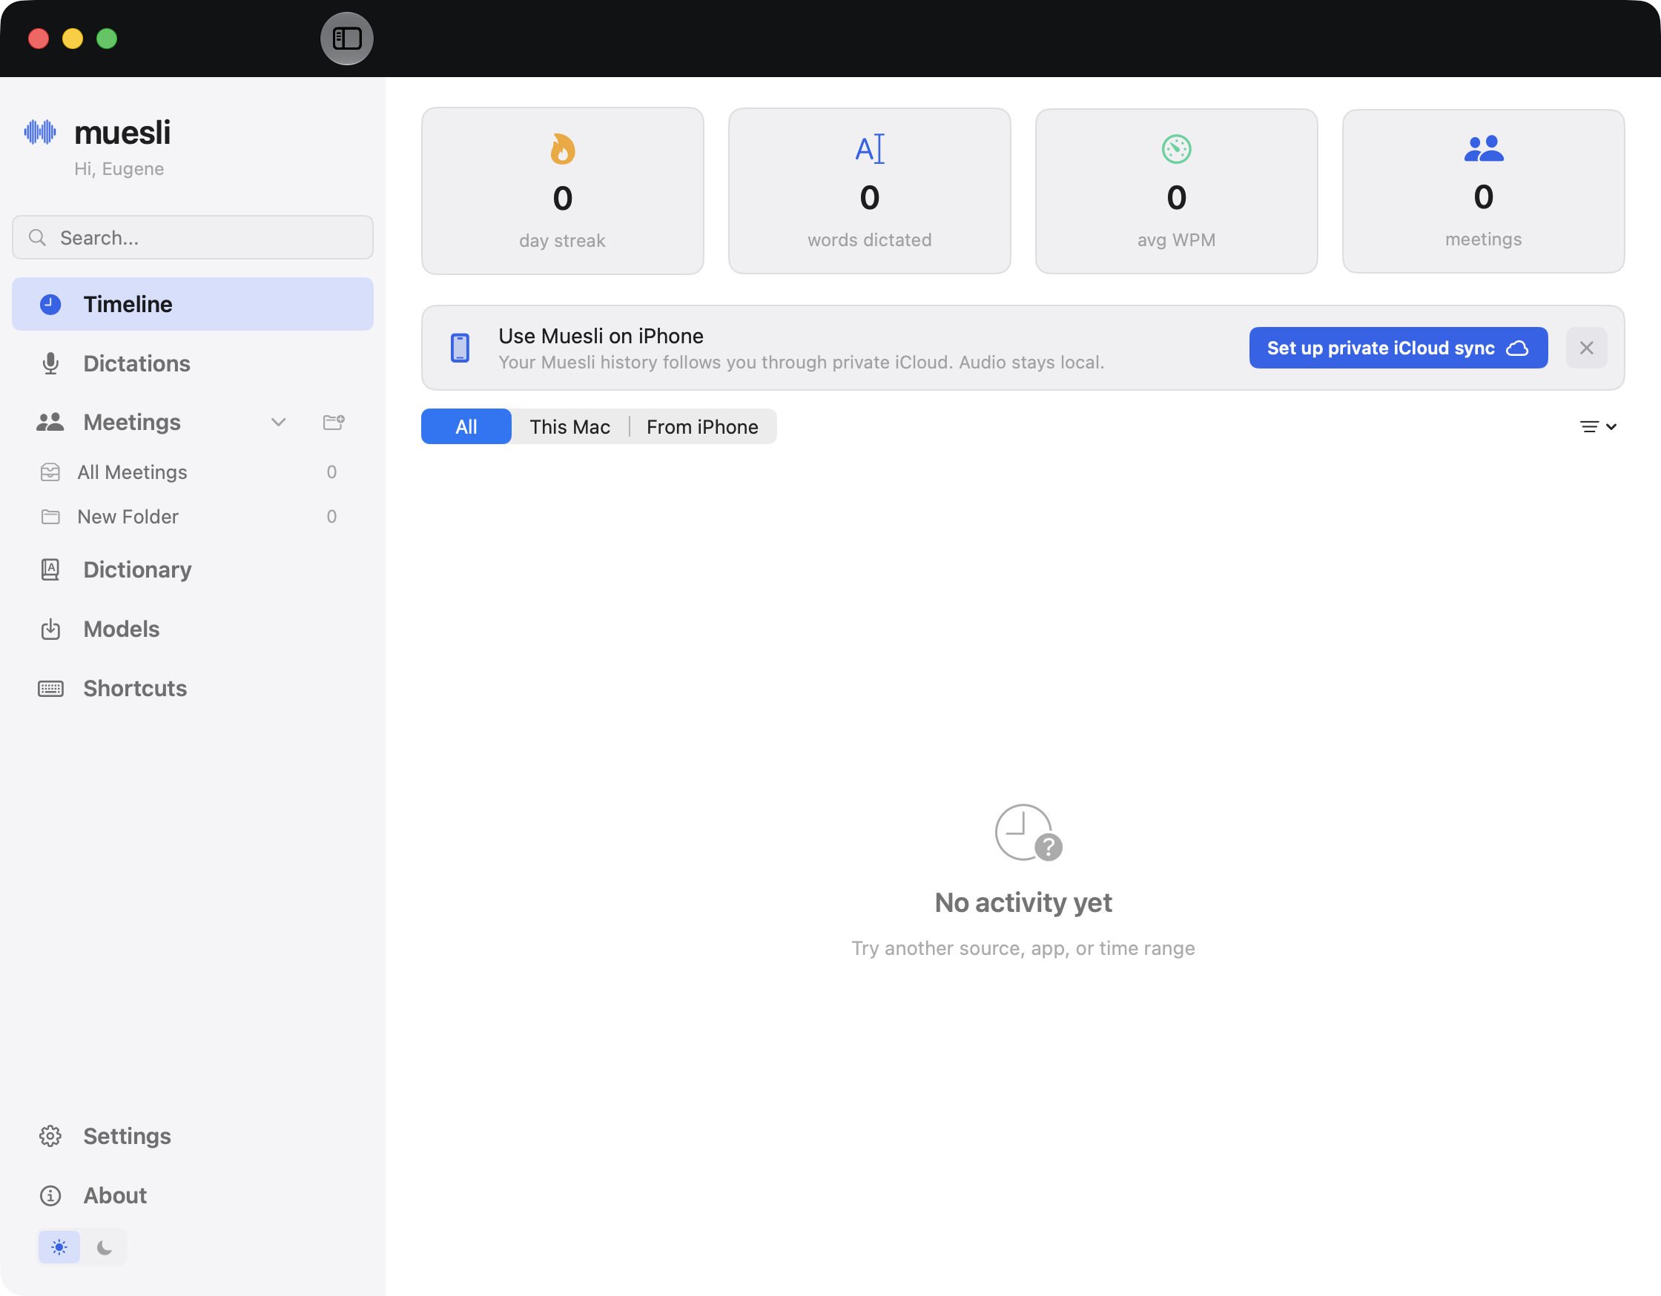
Task: Click the meetings stat card
Action: point(1484,191)
